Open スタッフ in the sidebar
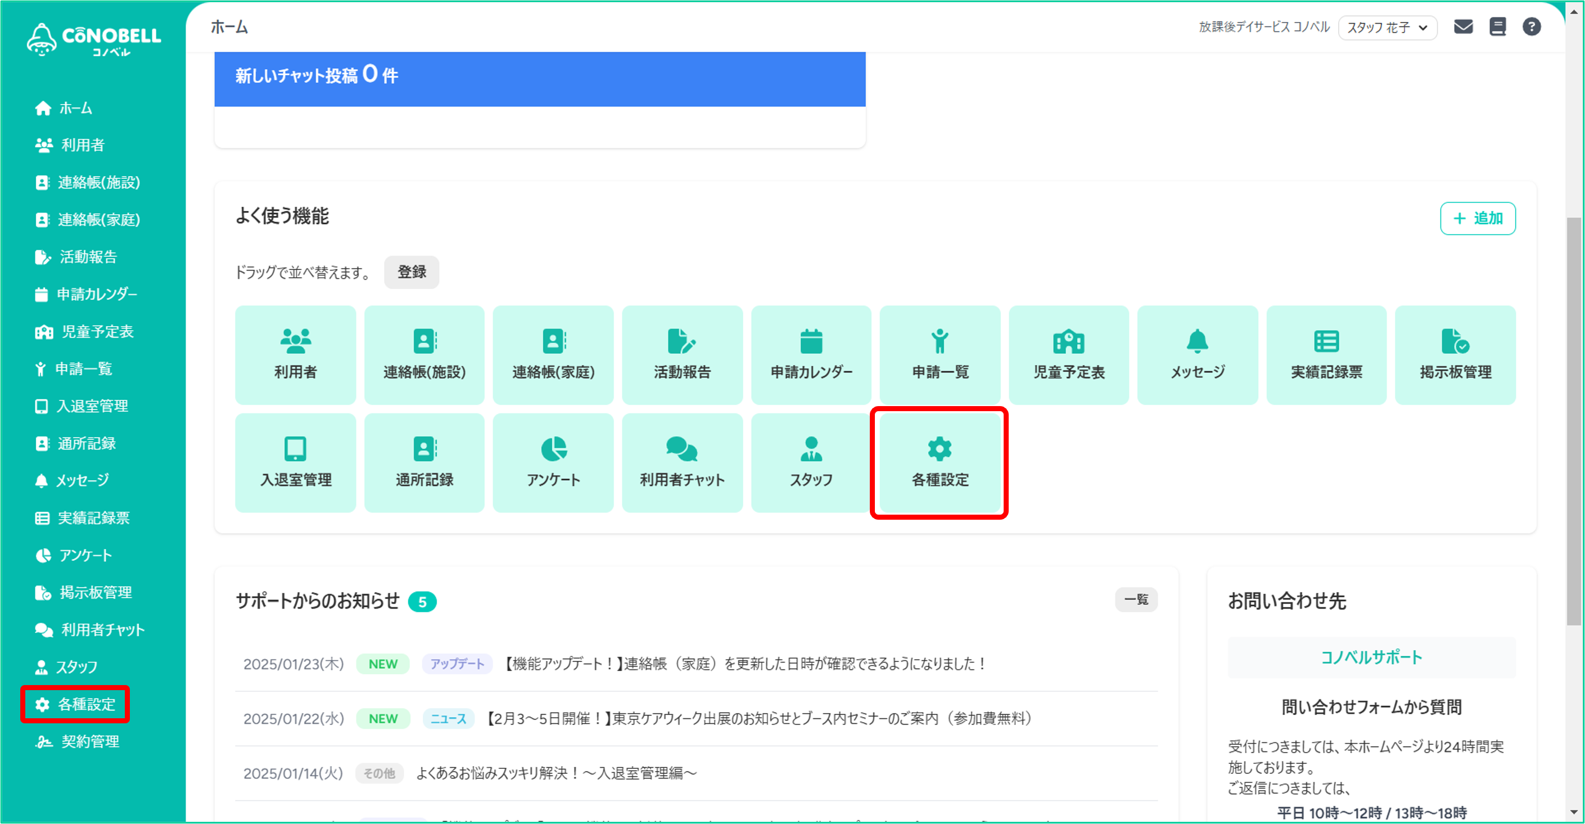The width and height of the screenshot is (1585, 824). point(66,667)
